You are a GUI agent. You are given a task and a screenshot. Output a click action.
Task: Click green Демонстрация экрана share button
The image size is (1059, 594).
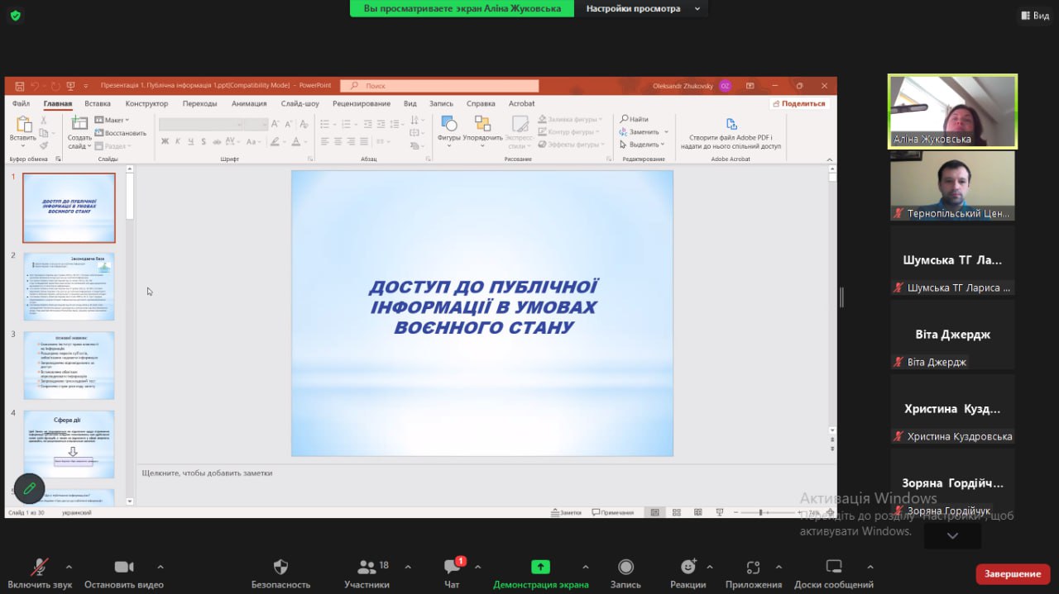(x=540, y=573)
